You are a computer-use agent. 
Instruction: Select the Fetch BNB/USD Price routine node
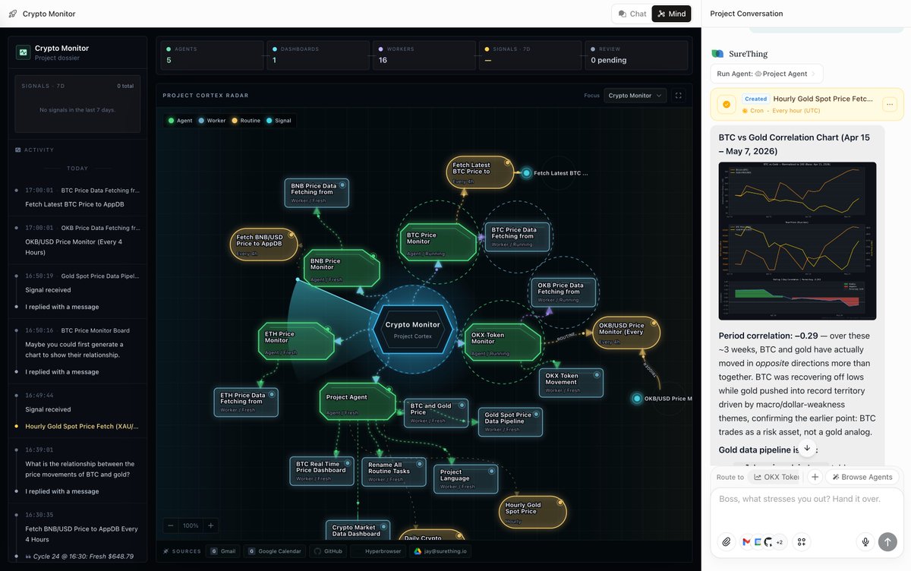click(x=263, y=244)
